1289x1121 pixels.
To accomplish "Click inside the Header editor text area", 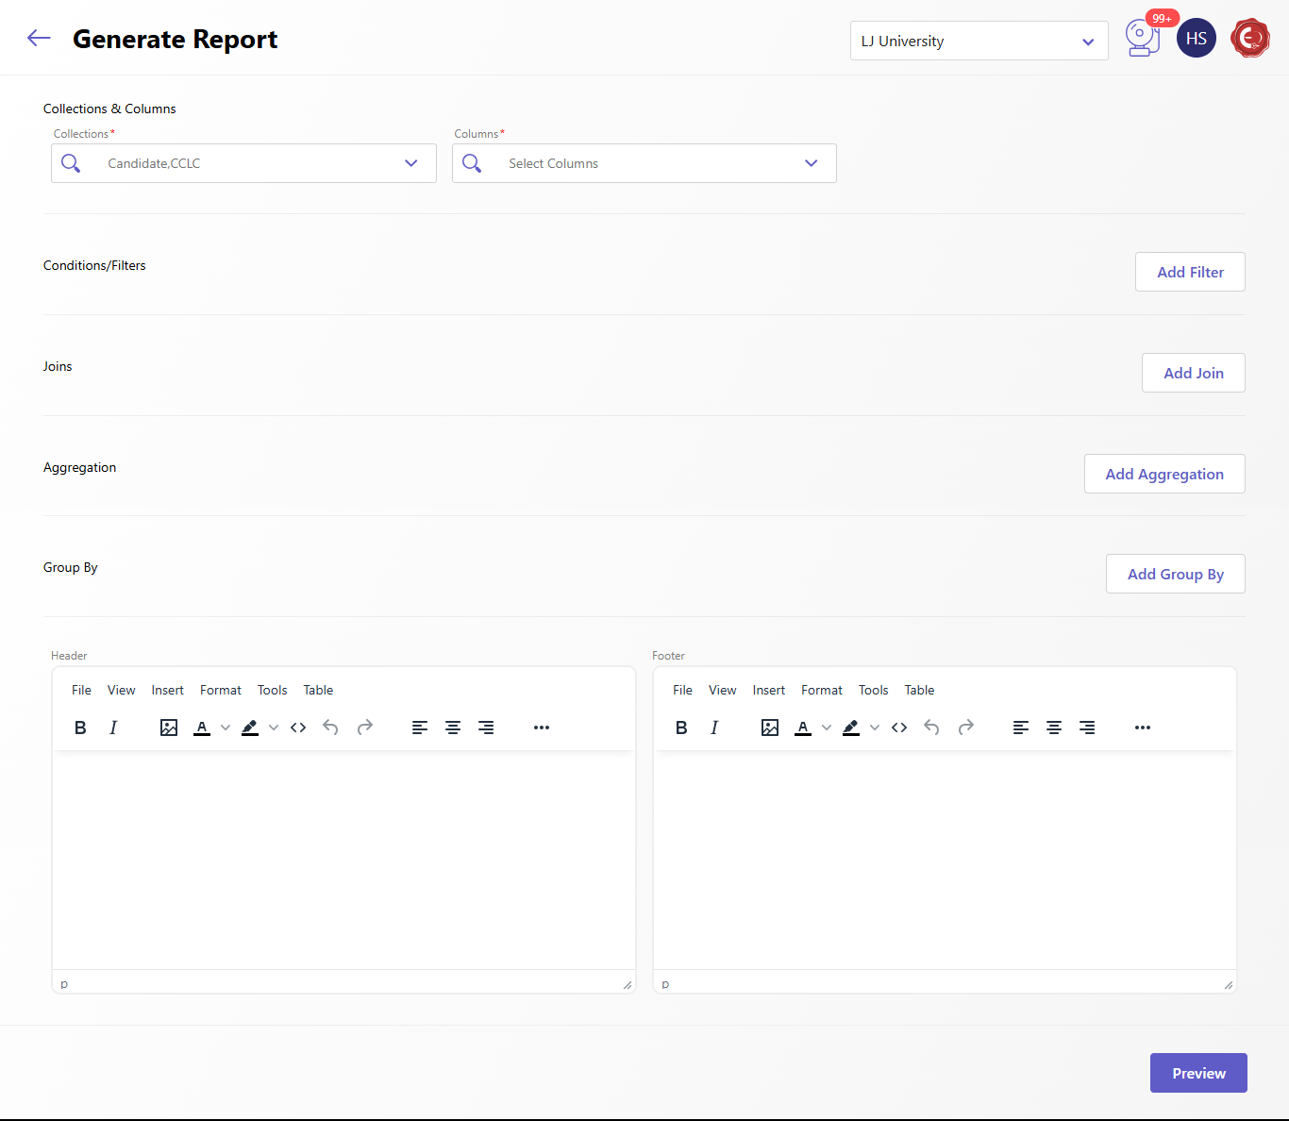I will (x=343, y=859).
